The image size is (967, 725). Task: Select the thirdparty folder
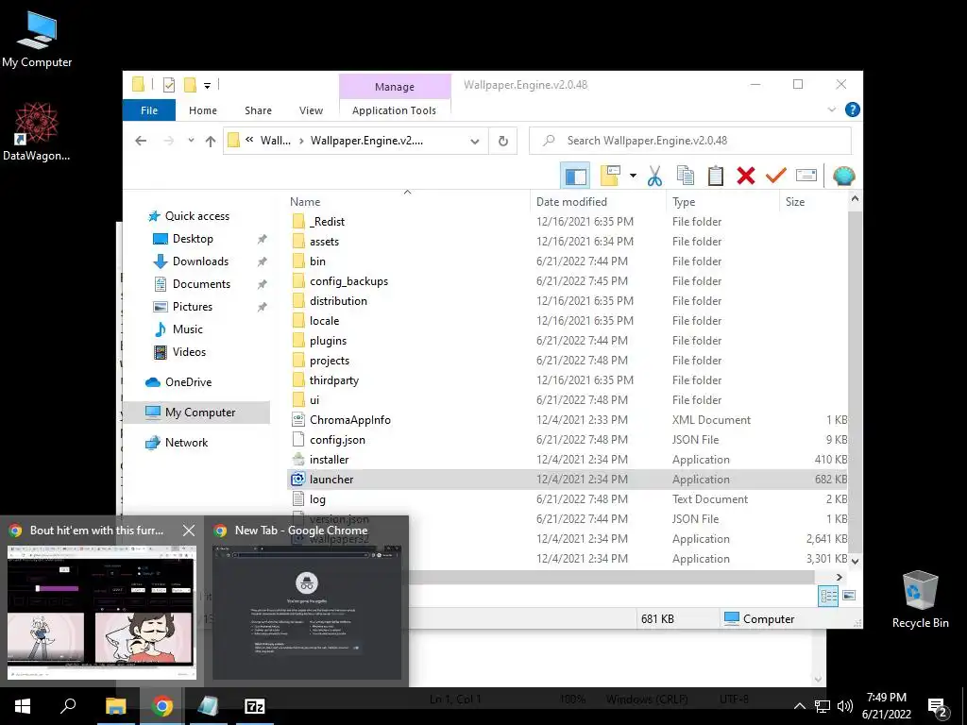(333, 380)
